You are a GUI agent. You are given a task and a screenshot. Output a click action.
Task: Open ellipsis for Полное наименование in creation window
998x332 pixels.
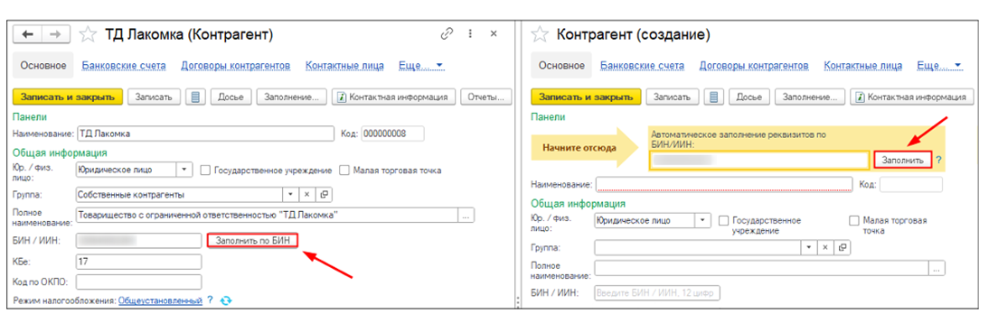tap(937, 268)
